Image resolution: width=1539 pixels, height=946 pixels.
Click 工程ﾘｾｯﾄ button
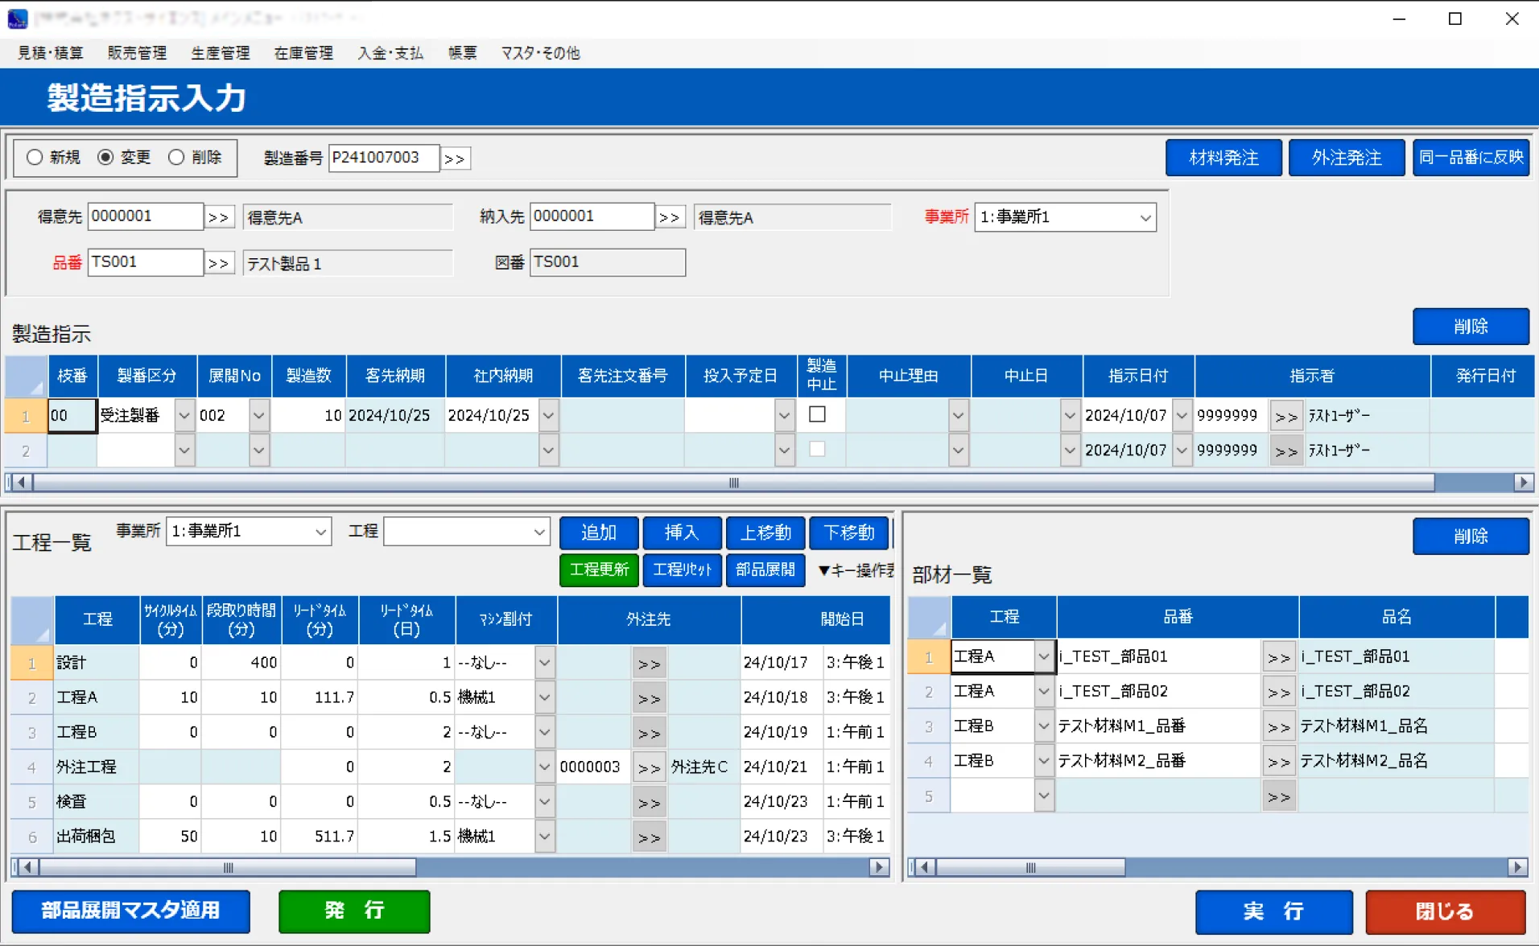tap(682, 570)
